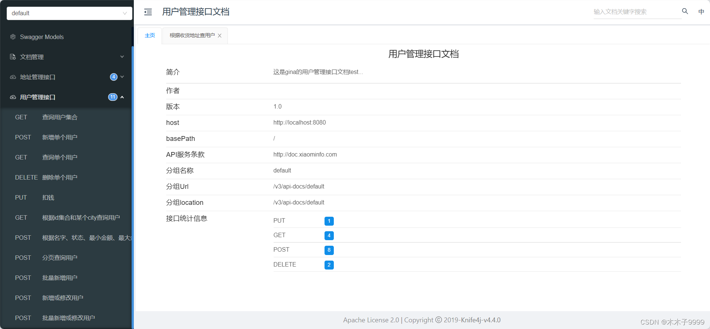Open POST 批量新增用户 endpoint

tap(66, 278)
